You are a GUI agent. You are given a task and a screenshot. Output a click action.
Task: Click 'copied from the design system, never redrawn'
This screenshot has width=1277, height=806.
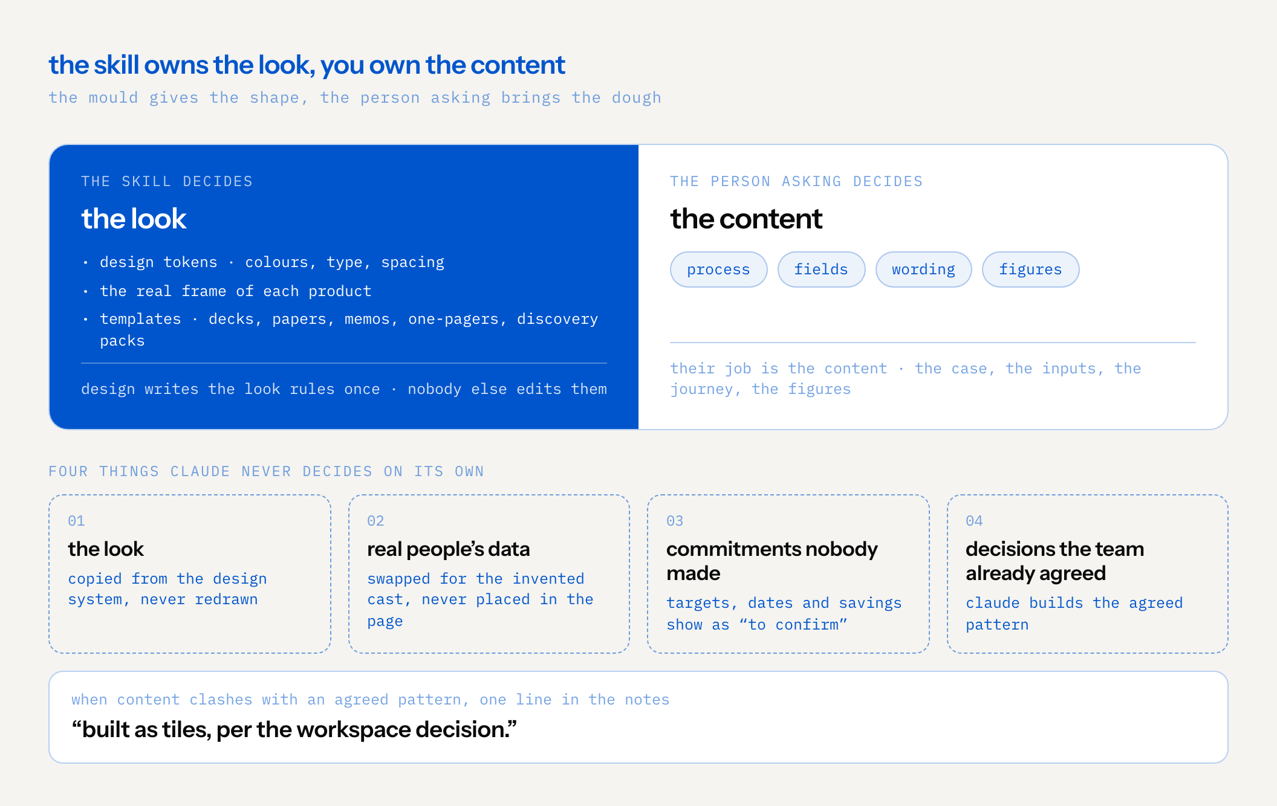point(167,589)
